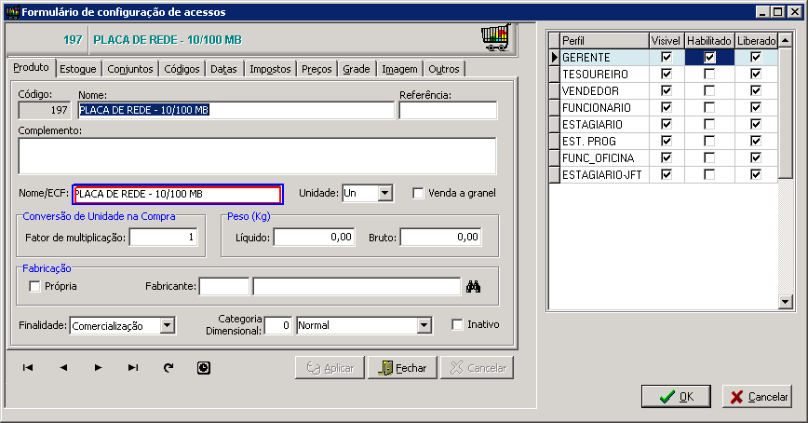Click the shopping cart icon in header

(494, 37)
